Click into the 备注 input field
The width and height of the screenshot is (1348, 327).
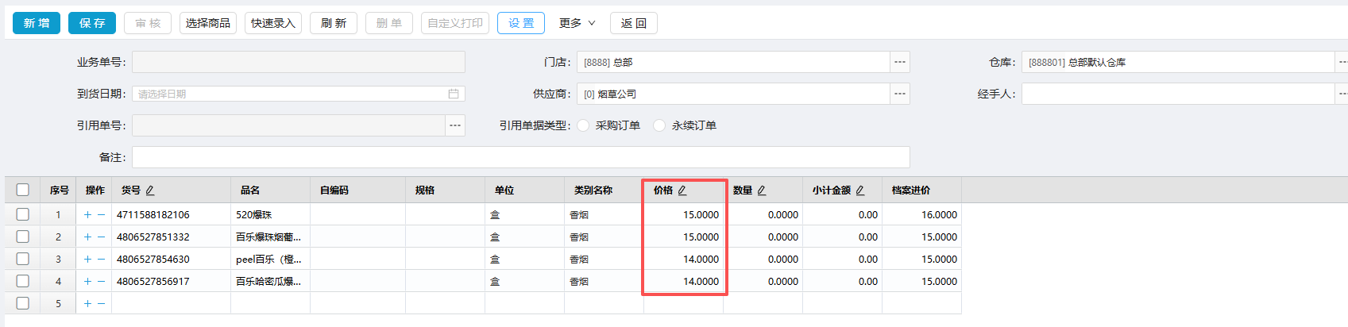click(520, 157)
